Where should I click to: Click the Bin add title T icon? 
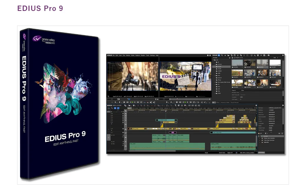pyautogui.click(x=231, y=55)
